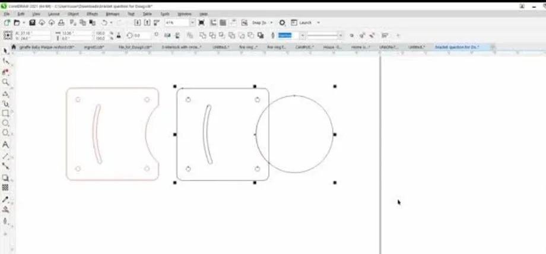Select the Crop tool

(x=5, y=72)
